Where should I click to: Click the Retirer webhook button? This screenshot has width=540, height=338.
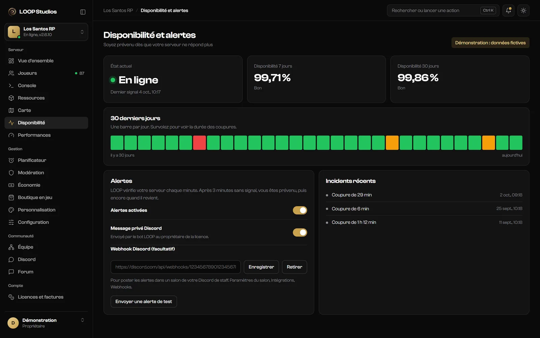294,267
